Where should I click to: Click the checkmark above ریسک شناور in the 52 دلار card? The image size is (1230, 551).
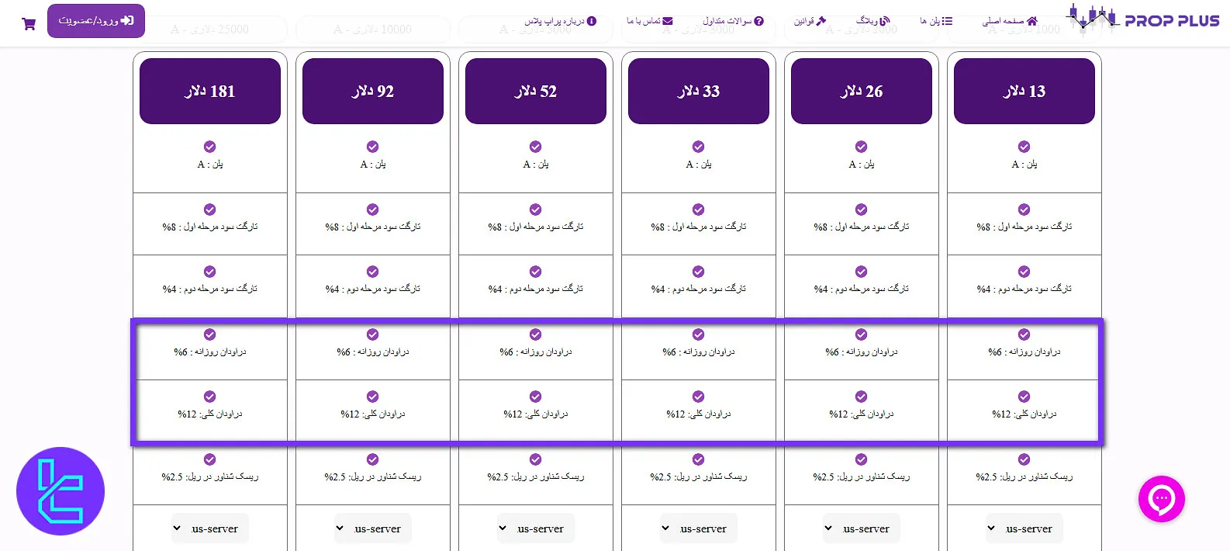[x=535, y=459]
